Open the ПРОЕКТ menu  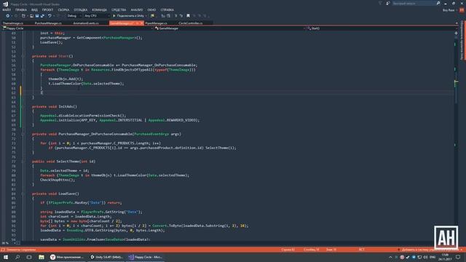click(47, 9)
